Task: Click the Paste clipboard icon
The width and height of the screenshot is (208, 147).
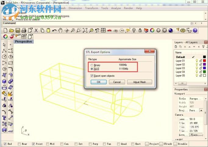Action: pyautogui.click(x=48, y=30)
